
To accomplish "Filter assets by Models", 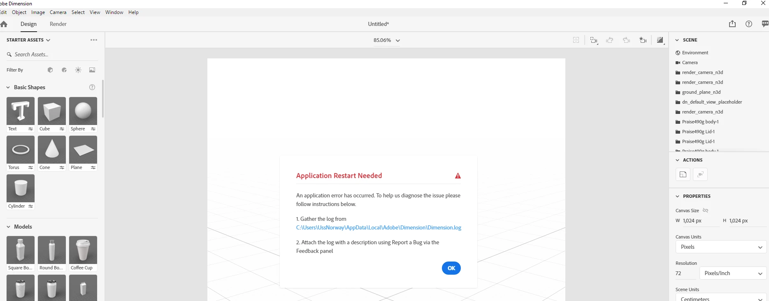I will [50, 70].
